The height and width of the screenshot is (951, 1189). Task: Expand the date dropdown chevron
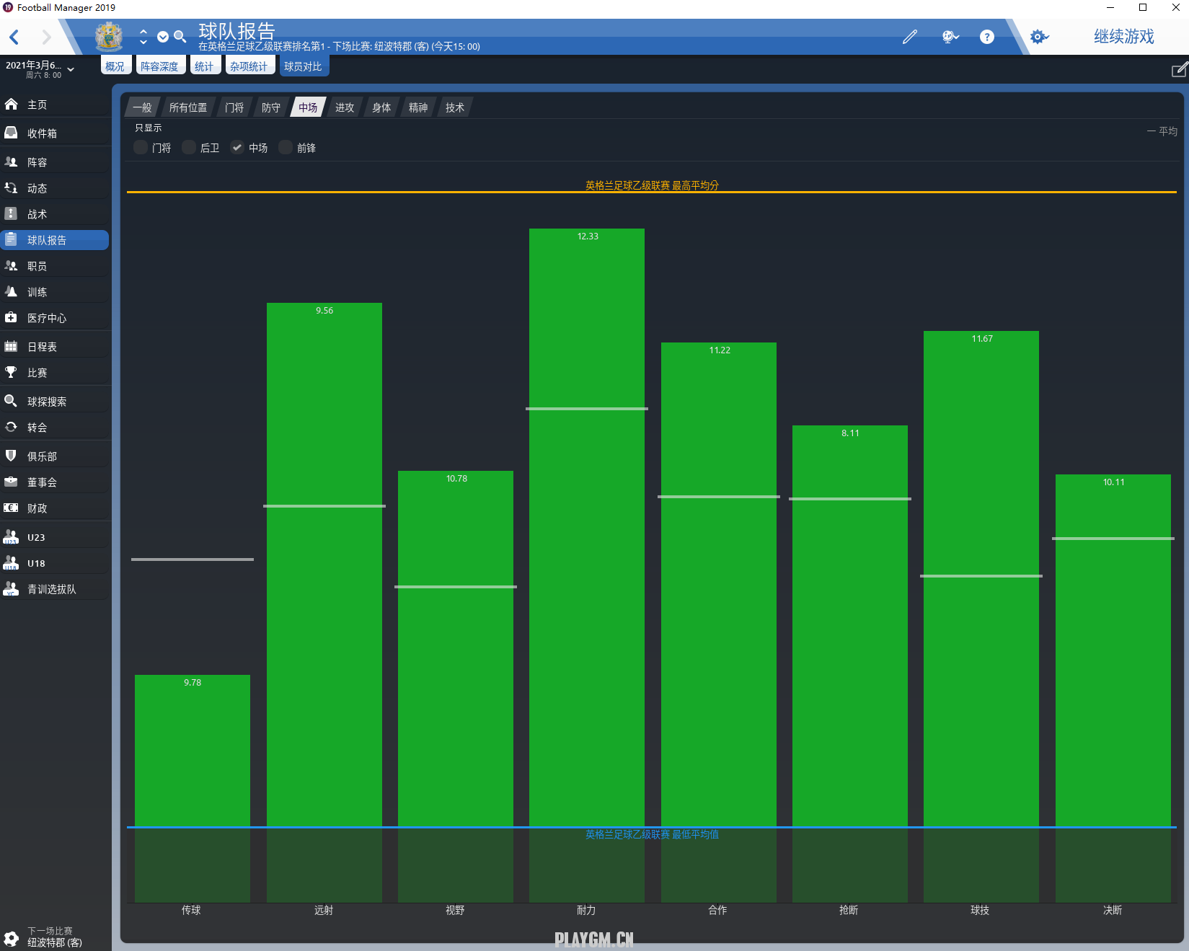click(x=71, y=69)
